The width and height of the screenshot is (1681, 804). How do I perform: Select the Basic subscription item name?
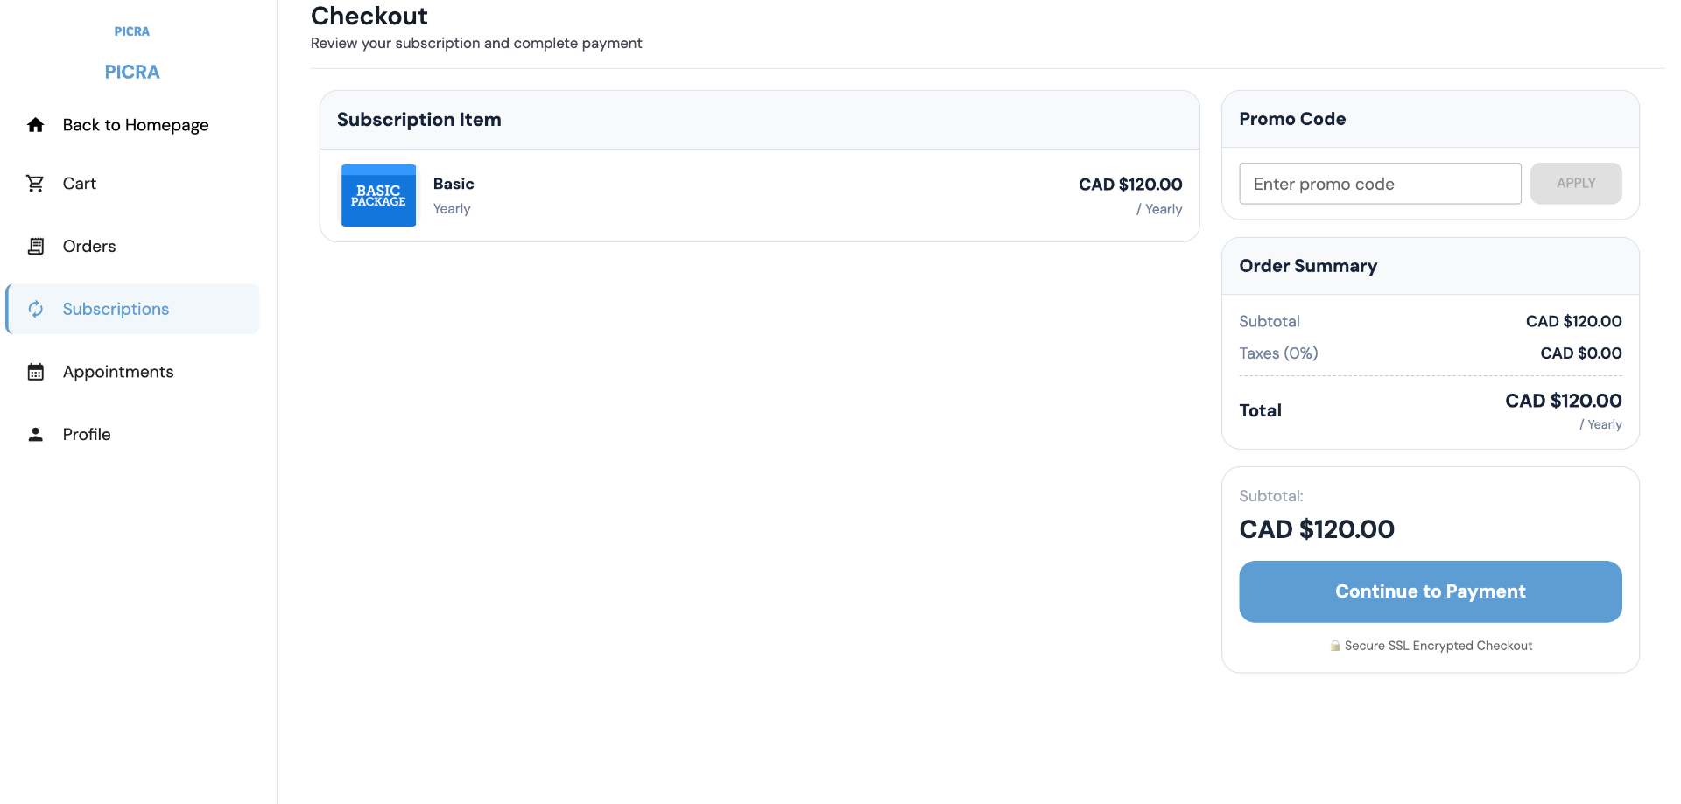[x=454, y=184]
